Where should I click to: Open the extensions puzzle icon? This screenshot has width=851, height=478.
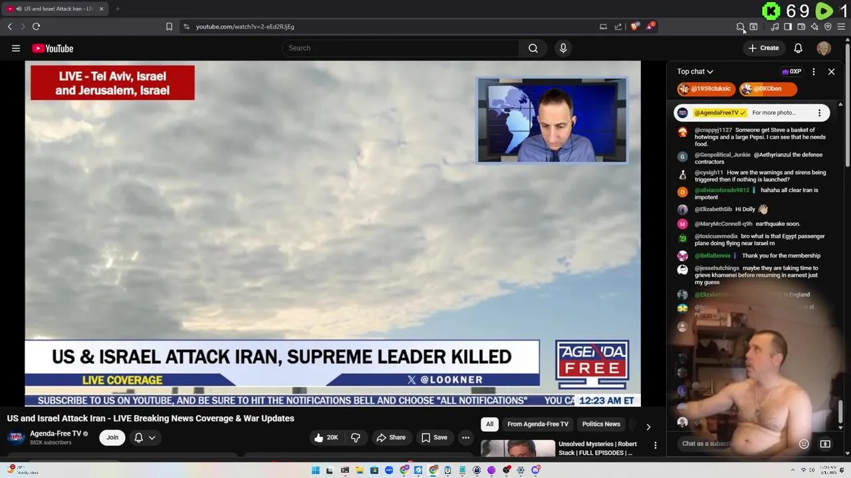(x=740, y=27)
